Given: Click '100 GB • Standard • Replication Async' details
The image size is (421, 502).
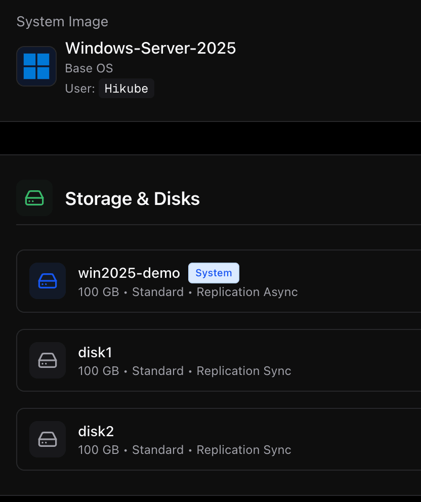Looking at the screenshot, I should [188, 292].
